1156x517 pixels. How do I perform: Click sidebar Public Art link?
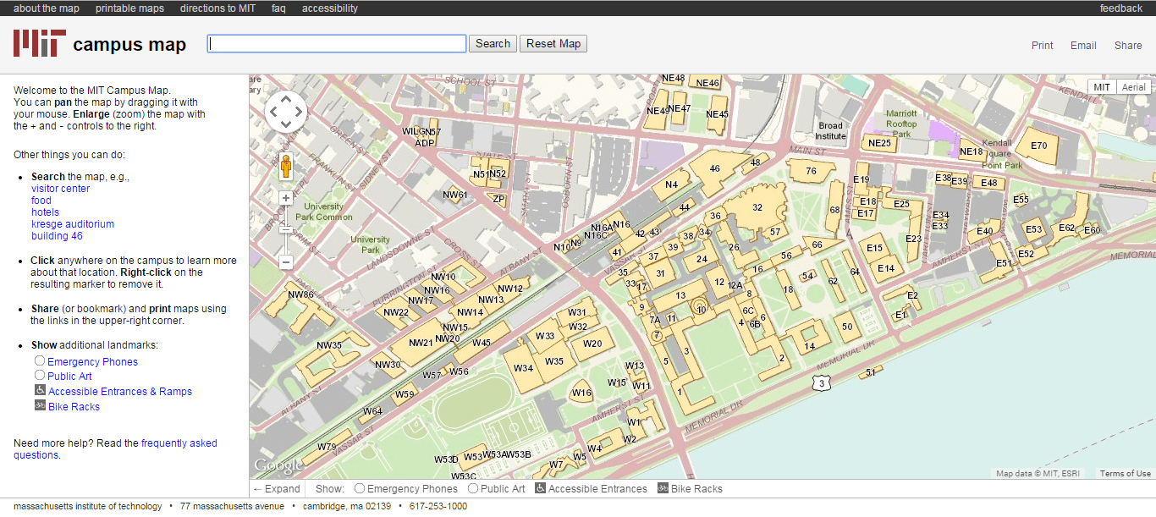(x=69, y=377)
